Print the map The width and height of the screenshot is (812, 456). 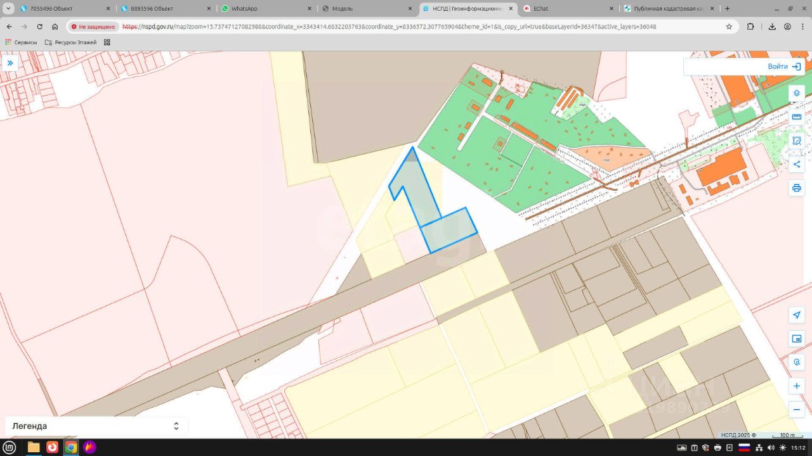click(x=797, y=188)
